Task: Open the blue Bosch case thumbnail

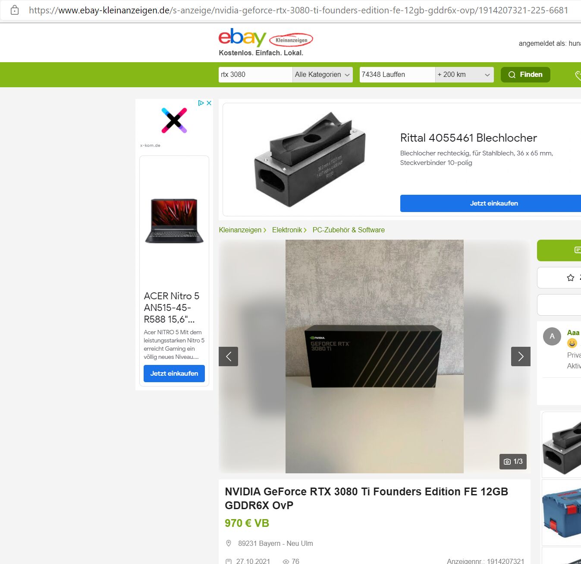Action: coord(562,512)
